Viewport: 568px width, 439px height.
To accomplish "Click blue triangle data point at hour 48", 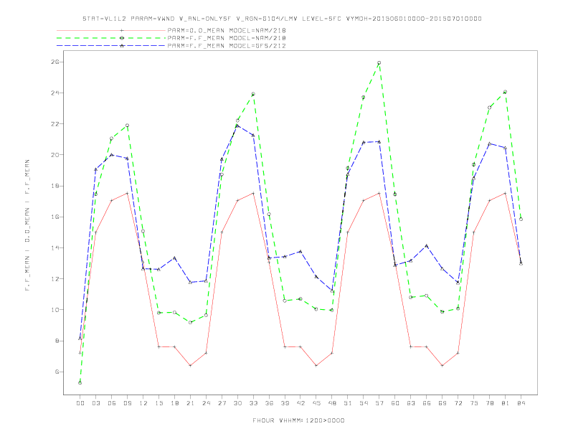I will pos(332,291).
